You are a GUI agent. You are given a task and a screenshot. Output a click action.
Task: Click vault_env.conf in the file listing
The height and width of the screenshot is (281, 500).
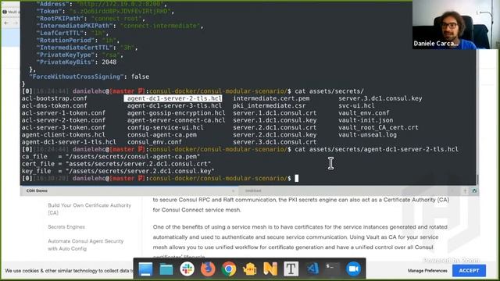click(364, 113)
